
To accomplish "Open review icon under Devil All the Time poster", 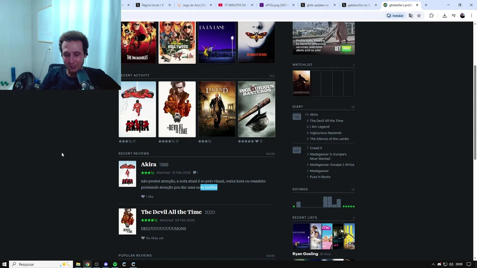I will click(177, 141).
